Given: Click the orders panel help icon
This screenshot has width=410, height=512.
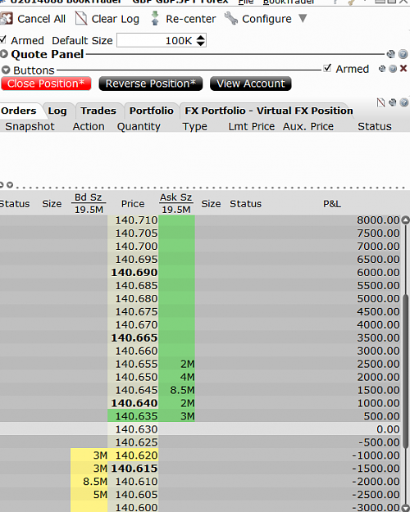Looking at the screenshot, I should coord(404,102).
